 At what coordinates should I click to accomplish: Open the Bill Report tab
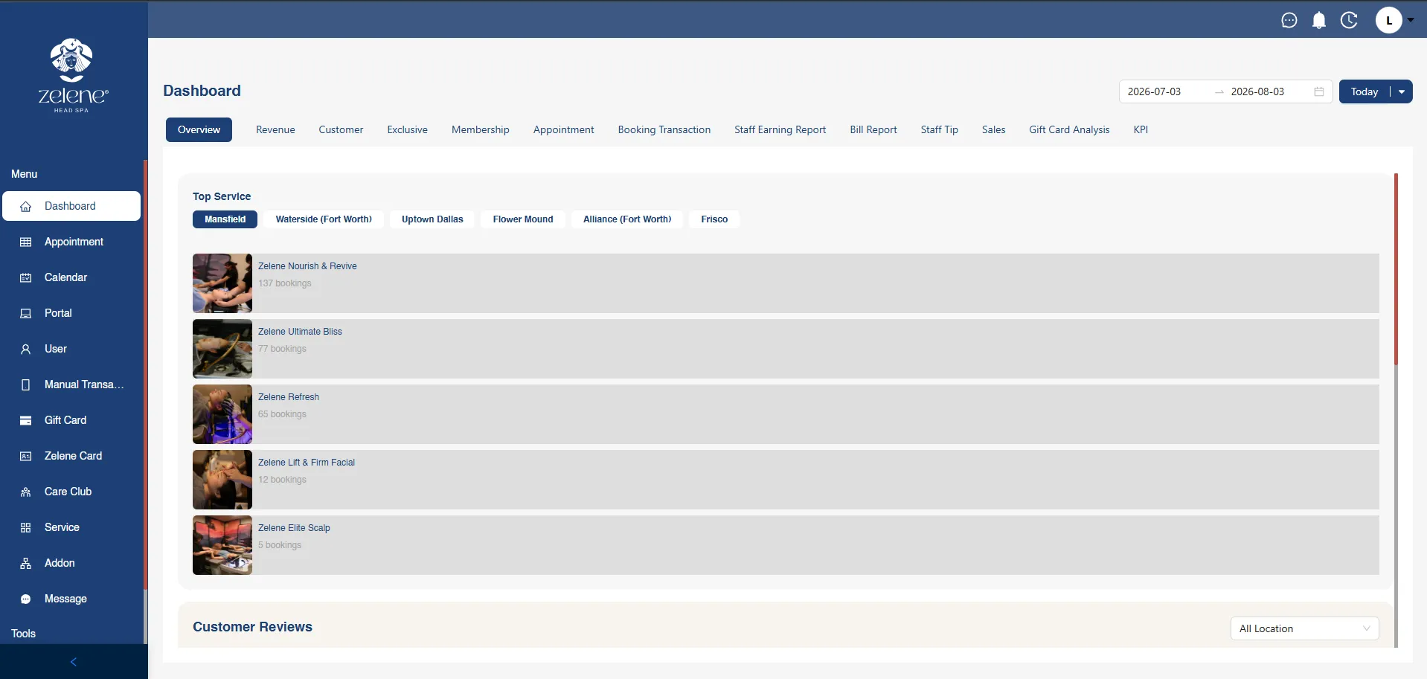873,129
